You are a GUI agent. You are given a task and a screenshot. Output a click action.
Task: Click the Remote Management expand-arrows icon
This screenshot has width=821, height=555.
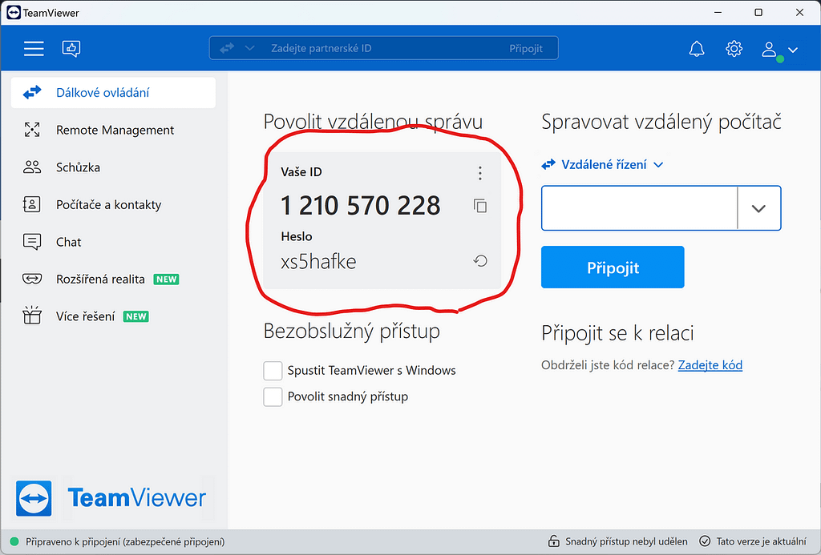(x=32, y=130)
